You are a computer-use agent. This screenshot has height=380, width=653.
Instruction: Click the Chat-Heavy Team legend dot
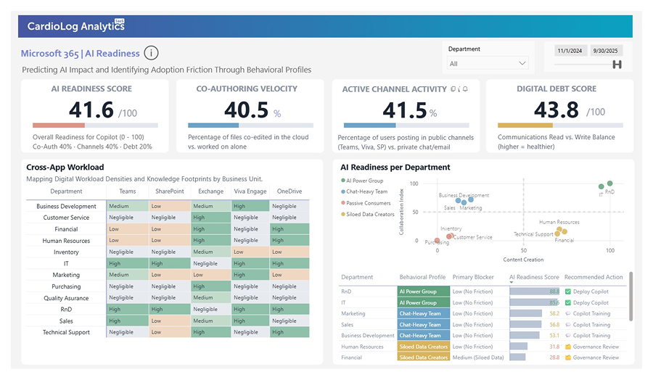(x=343, y=192)
